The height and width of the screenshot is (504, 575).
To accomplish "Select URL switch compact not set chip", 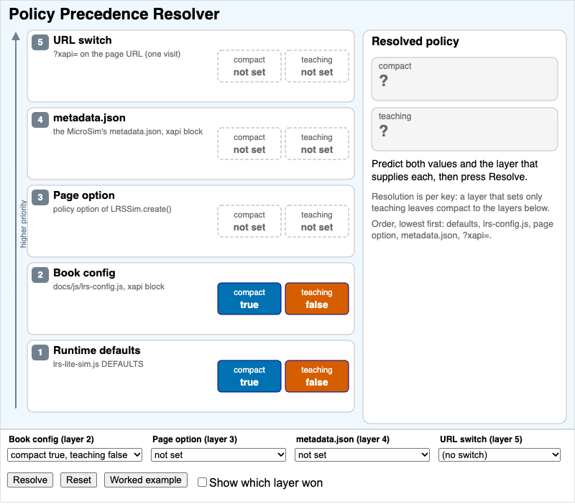I will (249, 66).
